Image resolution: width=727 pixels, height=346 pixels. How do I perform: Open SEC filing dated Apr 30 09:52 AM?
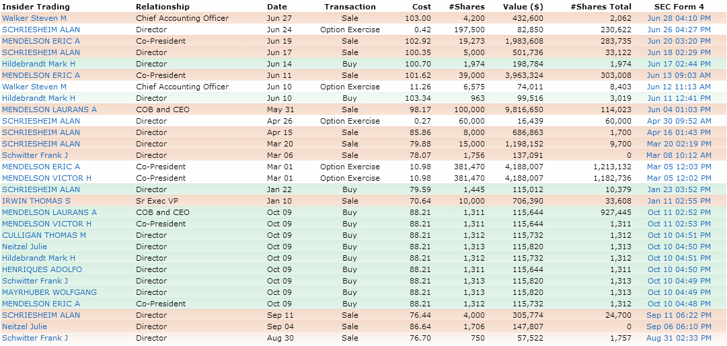[679, 122]
